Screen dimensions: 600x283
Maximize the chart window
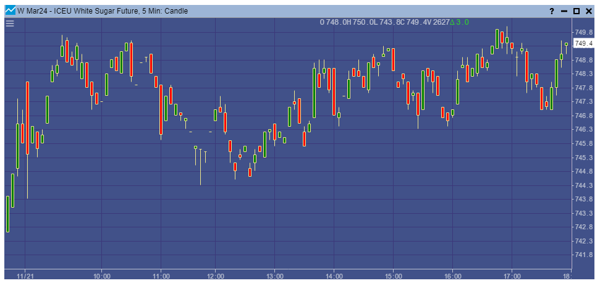pos(577,11)
